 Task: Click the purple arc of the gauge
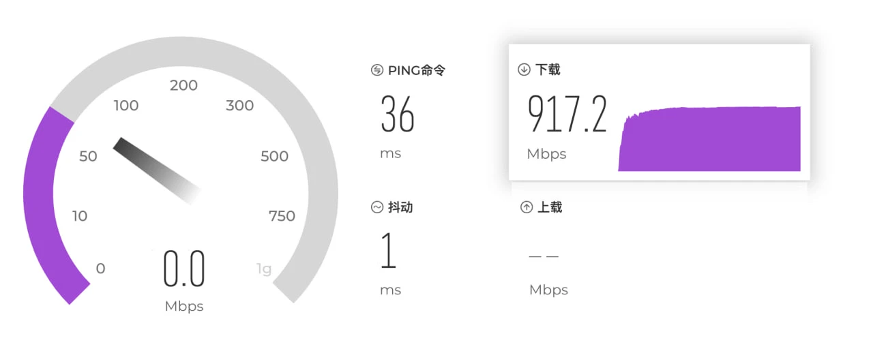point(41,204)
